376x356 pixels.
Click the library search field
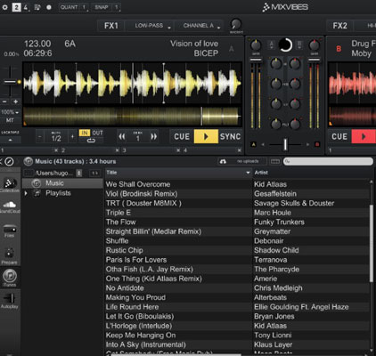(x=328, y=161)
